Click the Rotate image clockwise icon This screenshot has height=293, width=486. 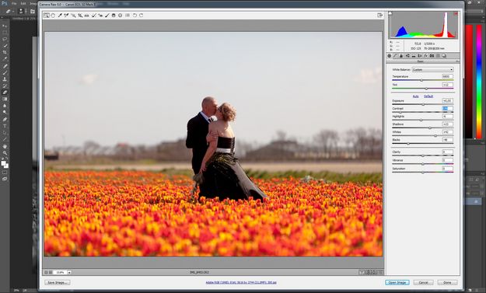[142, 16]
